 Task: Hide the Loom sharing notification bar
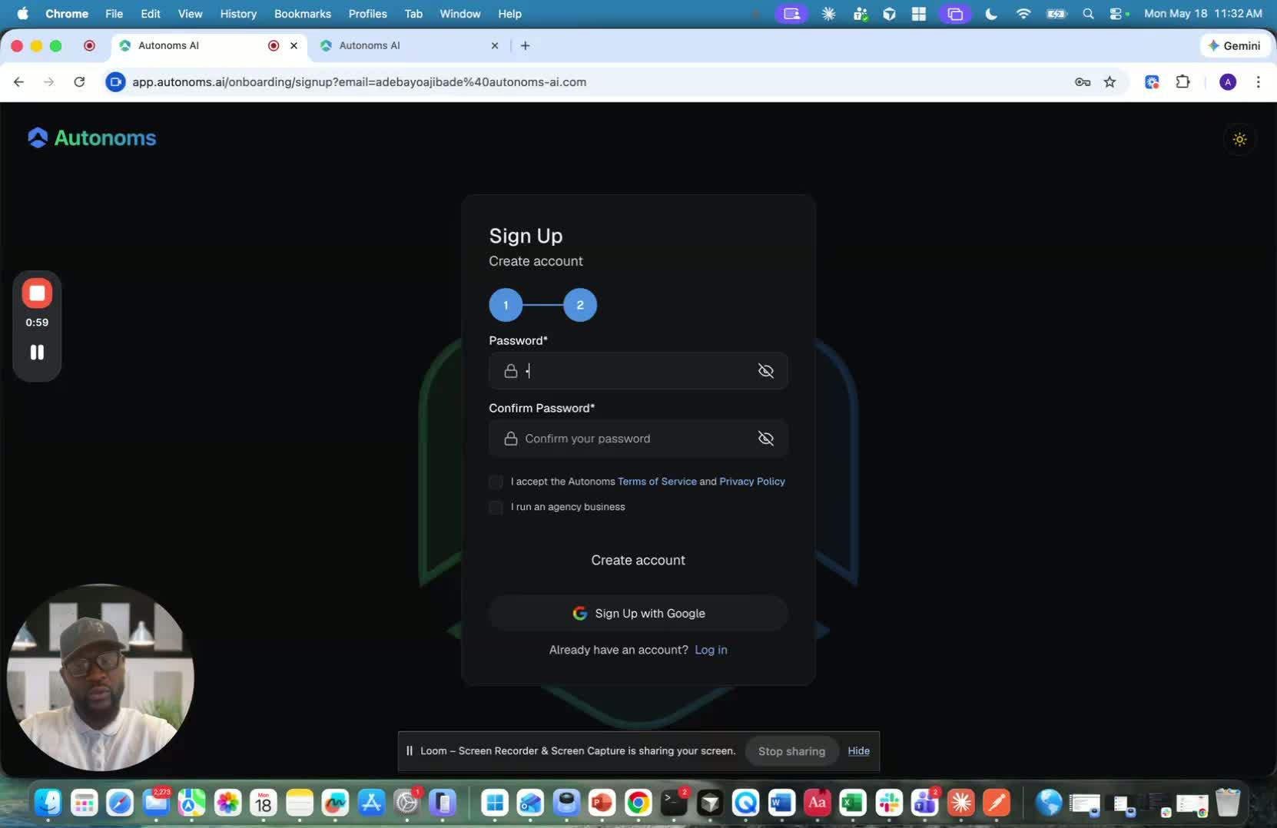click(858, 750)
